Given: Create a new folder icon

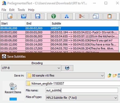Looking at the screenshot, I should tap(115, 76).
